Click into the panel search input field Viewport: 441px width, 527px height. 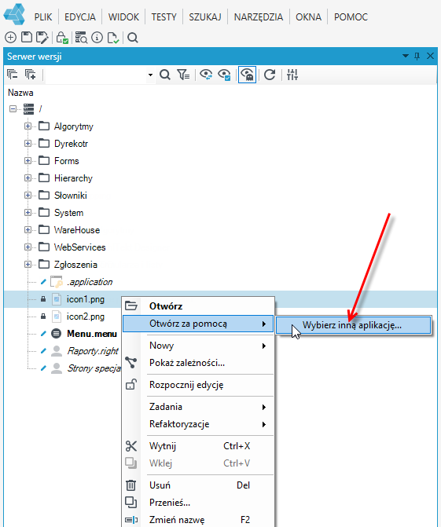pos(96,75)
